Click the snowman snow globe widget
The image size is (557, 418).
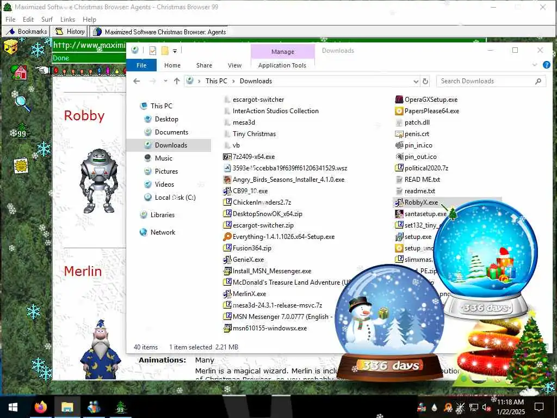(390, 322)
